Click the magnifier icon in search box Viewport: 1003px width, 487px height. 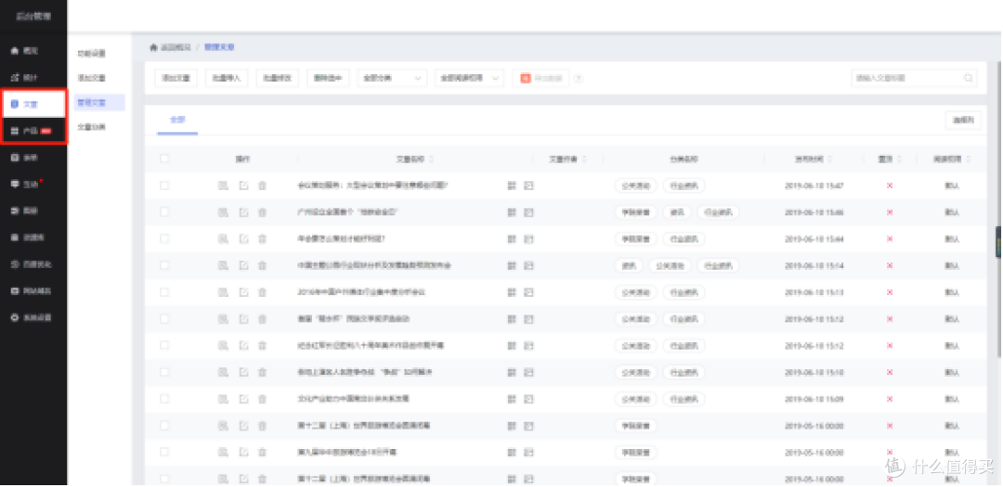click(969, 78)
